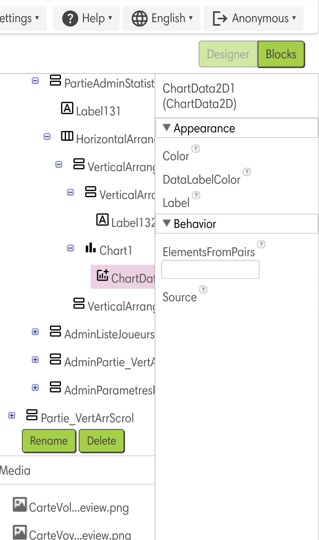Collapse the Chart1 tree node
The width and height of the screenshot is (319, 540).
[x=71, y=248]
